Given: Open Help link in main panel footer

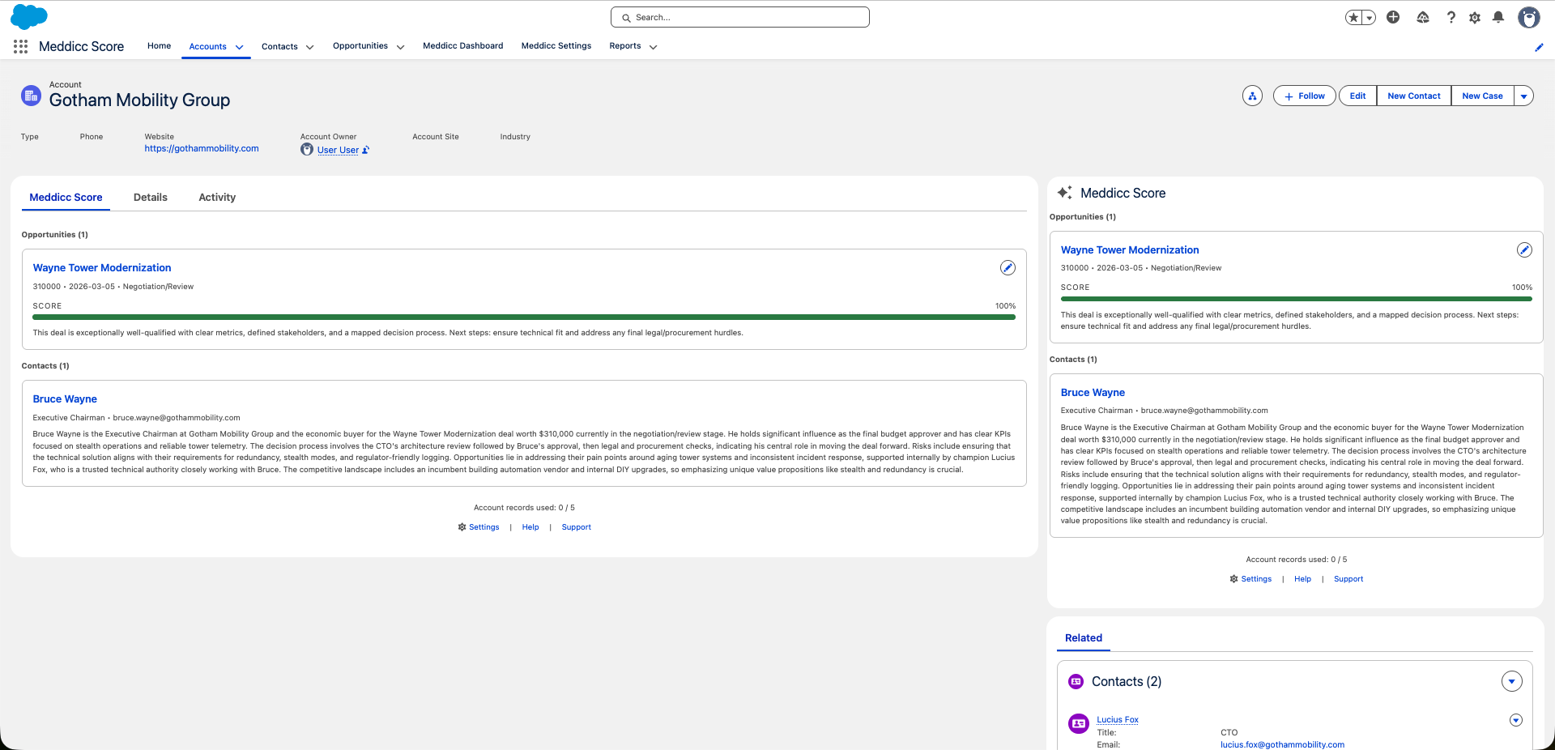Looking at the screenshot, I should coord(530,527).
